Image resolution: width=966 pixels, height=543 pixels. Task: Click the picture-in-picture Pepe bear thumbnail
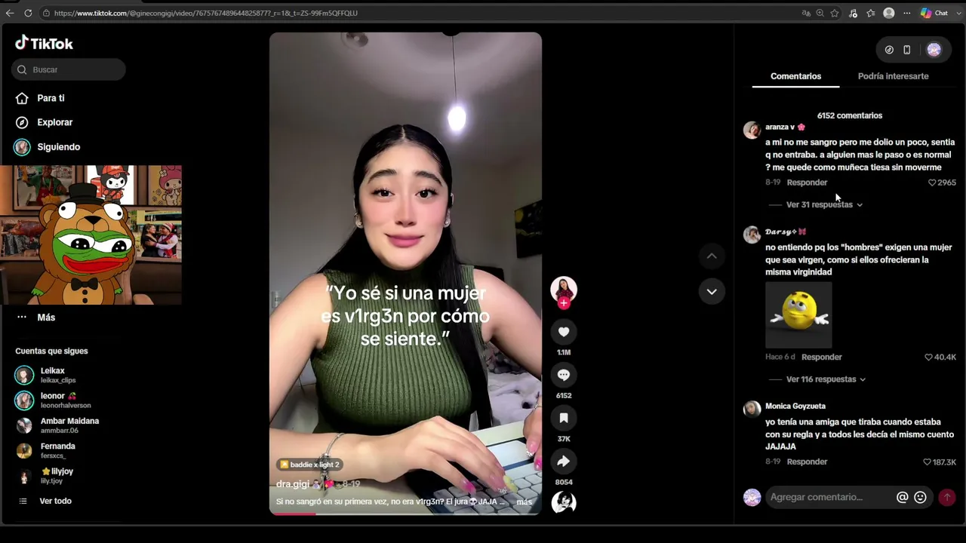point(91,235)
